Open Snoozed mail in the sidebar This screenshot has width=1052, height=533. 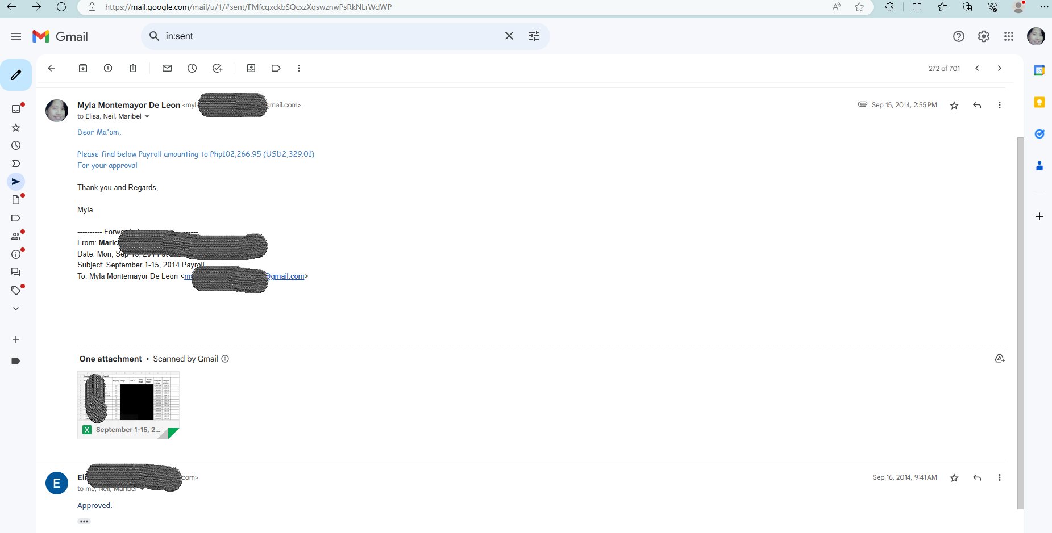(x=16, y=145)
